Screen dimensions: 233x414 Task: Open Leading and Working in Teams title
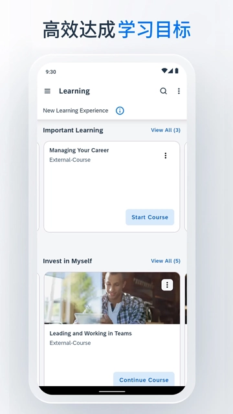91,334
